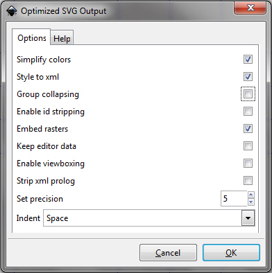Click the Set precision value field

click(x=234, y=198)
